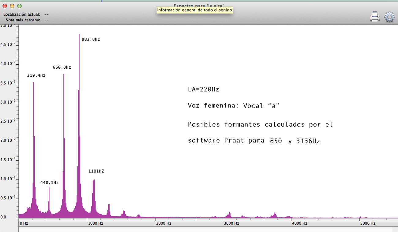Click the 'Nota más cercana' readout field

tap(47, 20)
